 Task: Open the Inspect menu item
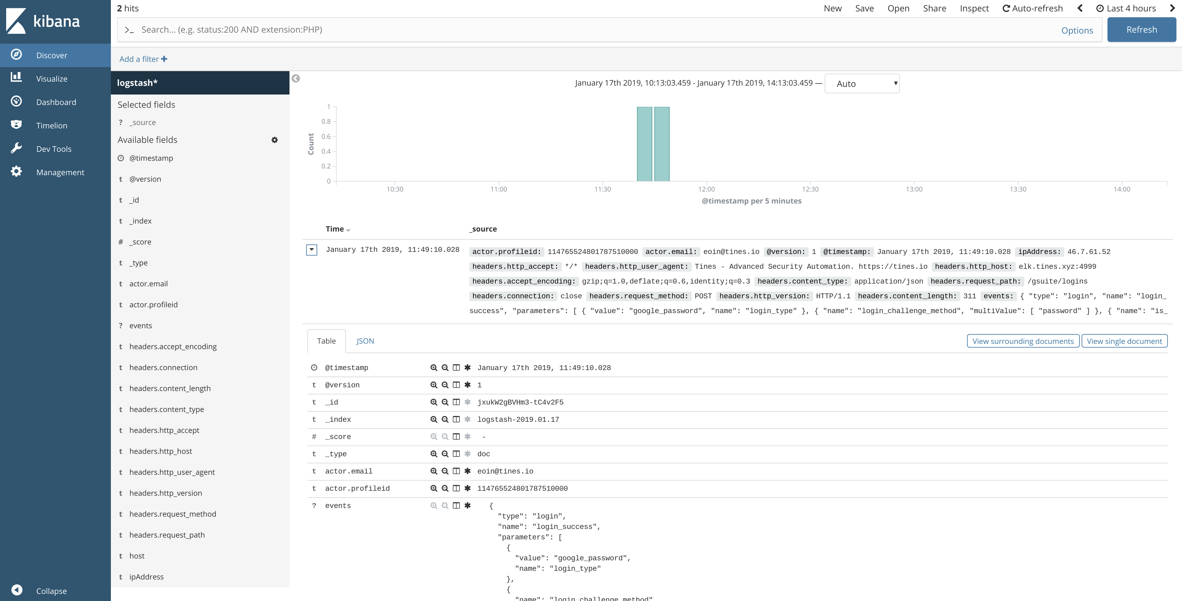point(974,8)
